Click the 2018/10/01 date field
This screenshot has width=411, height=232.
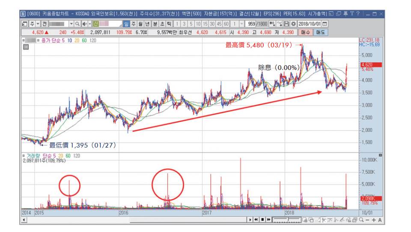tap(310, 24)
